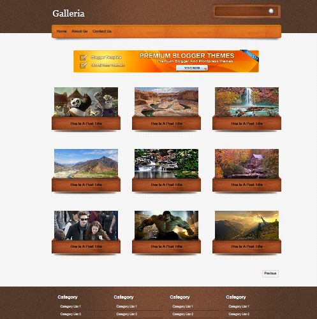The height and width of the screenshot is (319, 317).
Task: Click post title under forest cascade image
Action: (x=166, y=185)
